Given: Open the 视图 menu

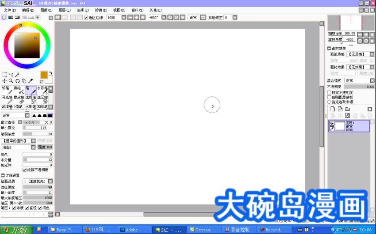Looking at the screenshot, I should click(x=119, y=10).
